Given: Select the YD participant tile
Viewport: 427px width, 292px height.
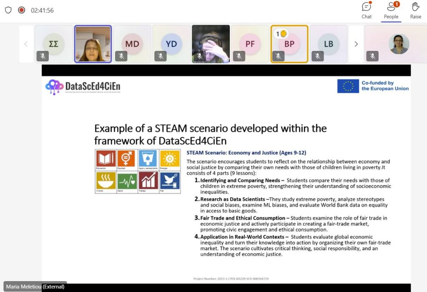Looking at the screenshot, I should 171,44.
